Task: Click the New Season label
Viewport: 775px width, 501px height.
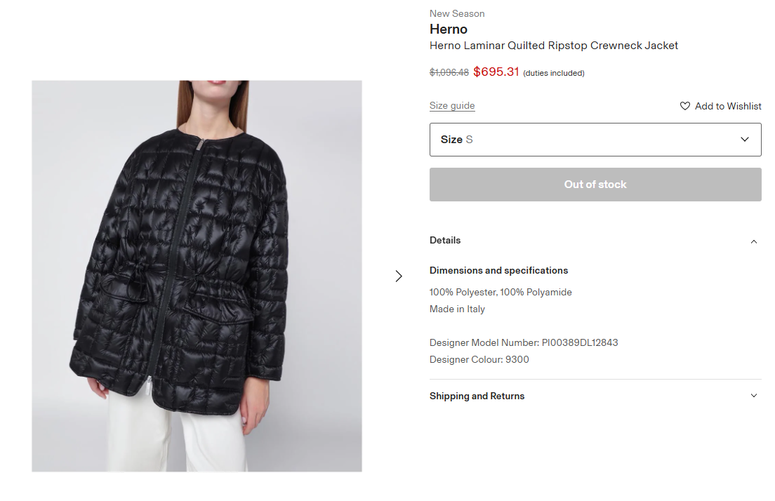Action: [457, 14]
